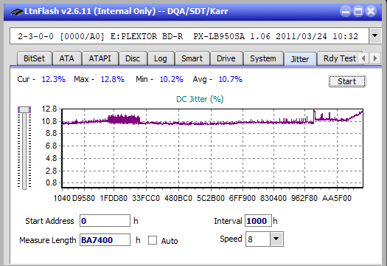Viewport: 387px width, 266px height.
Task: Switch to the BitSet tab
Action: 35,58
